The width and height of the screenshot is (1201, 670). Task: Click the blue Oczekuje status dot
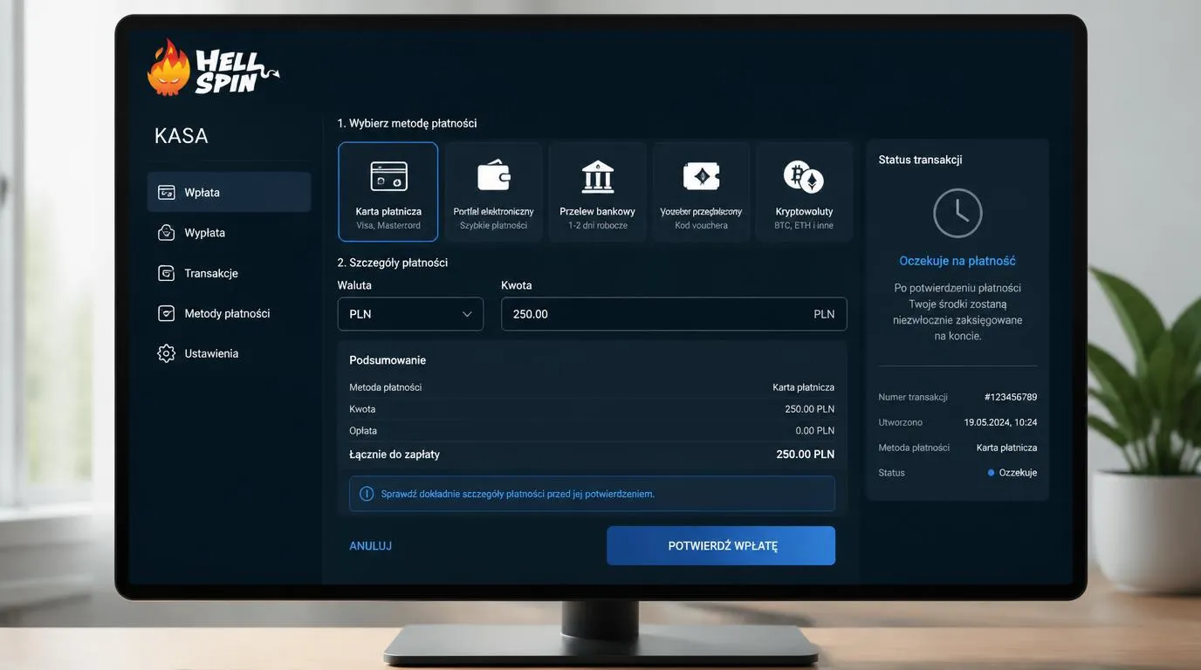991,473
